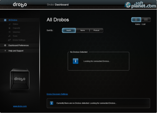Visit the www.drobo.com link
Viewport: 157px width, 113px height.
pos(20,106)
